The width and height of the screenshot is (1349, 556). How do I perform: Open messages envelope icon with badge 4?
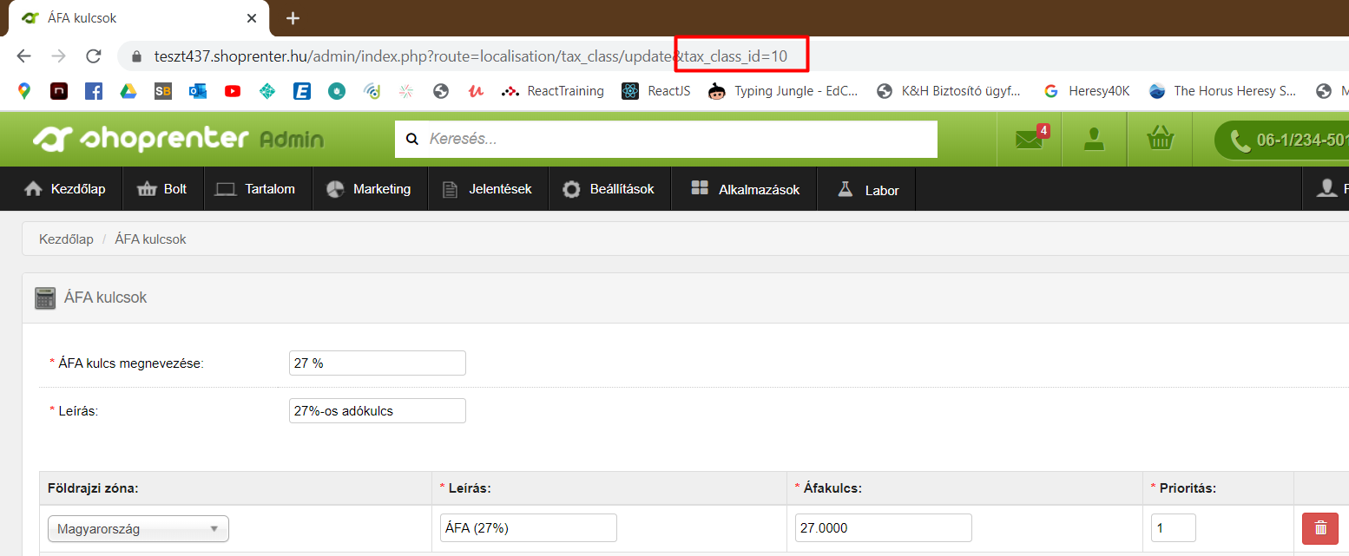[x=1031, y=138]
